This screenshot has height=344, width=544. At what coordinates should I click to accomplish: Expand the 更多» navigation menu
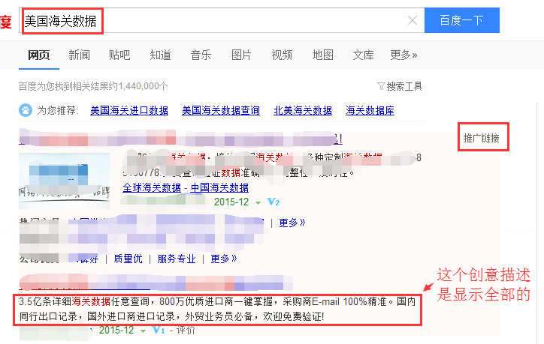(x=403, y=55)
